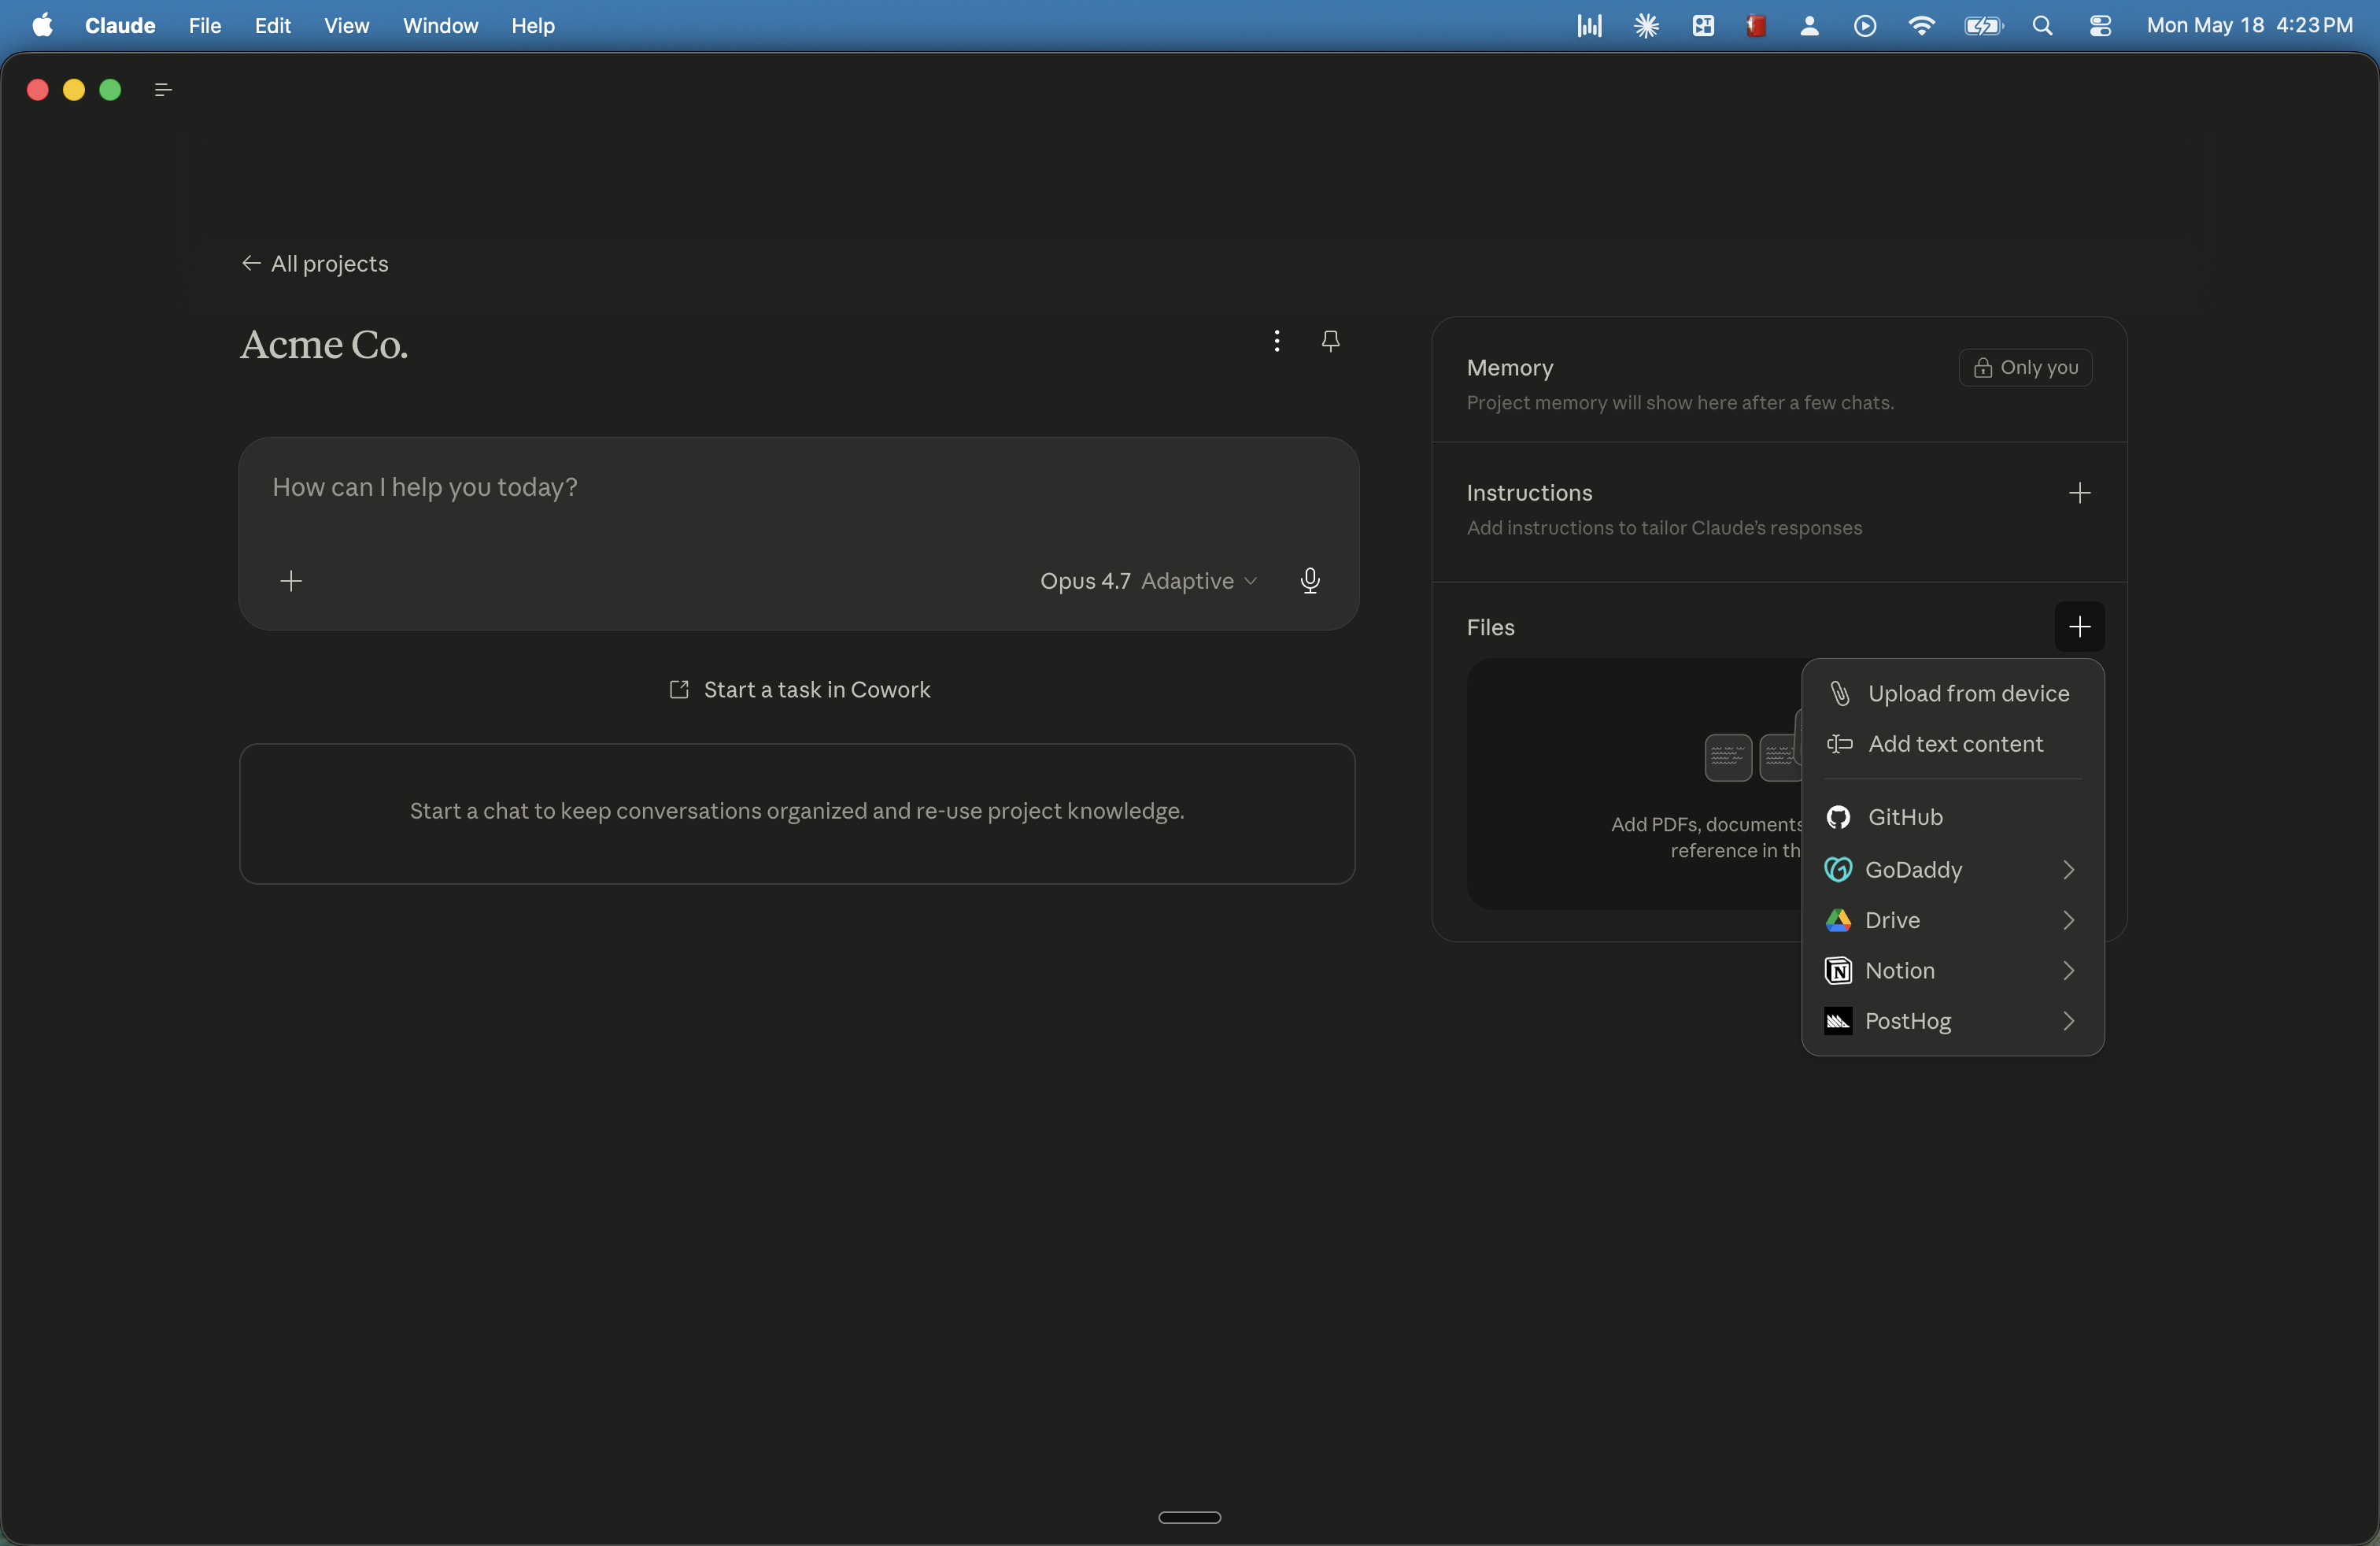Screen dimensions: 2380x1546
Task: Open the Apple menu
Action: point(42,25)
